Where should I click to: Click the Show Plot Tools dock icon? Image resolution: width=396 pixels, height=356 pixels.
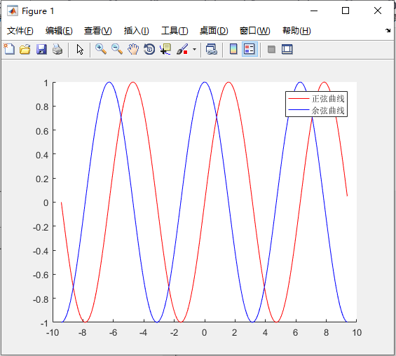tap(287, 49)
